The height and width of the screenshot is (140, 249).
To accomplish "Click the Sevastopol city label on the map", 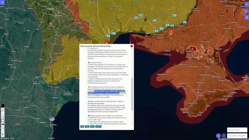I will click(x=184, y=109).
